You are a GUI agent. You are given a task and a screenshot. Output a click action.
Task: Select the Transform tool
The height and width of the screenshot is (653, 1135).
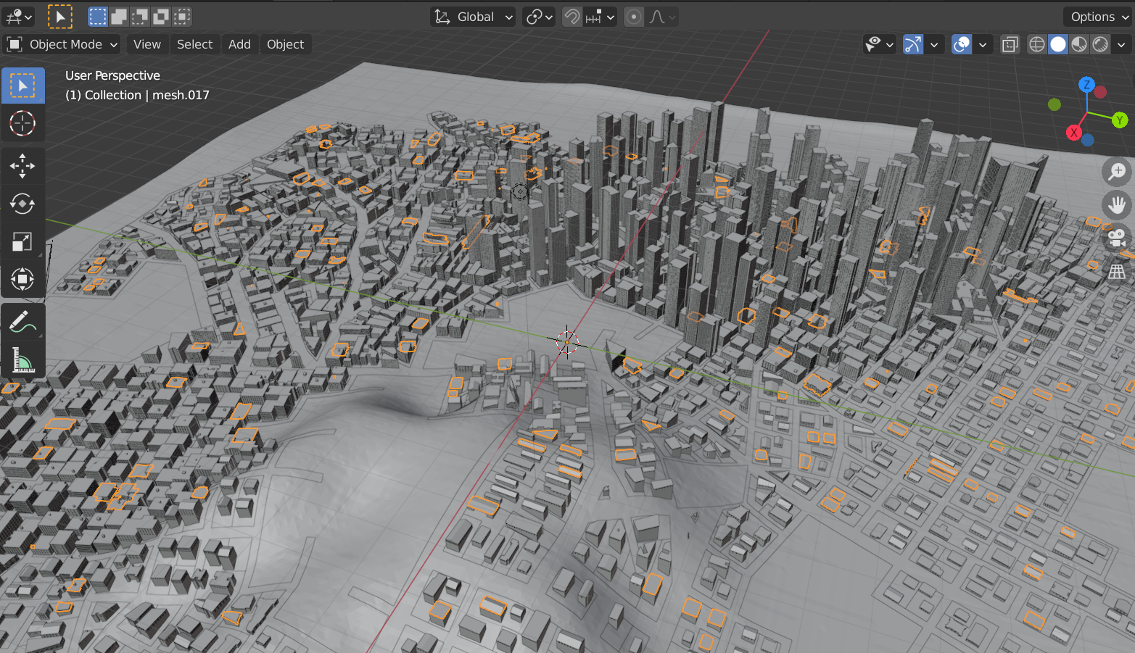point(22,279)
